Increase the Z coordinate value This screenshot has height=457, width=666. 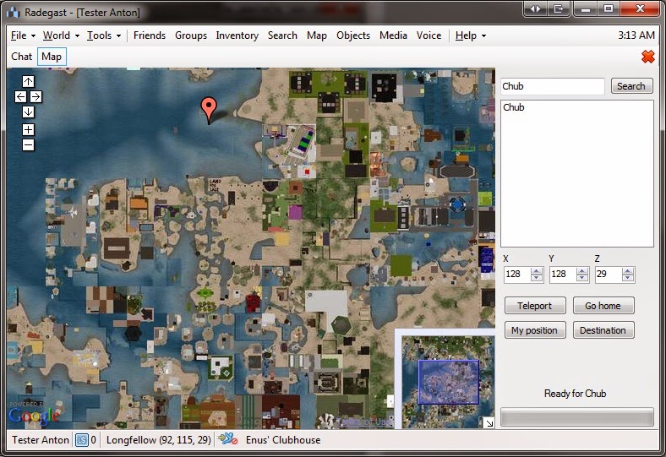click(x=628, y=270)
